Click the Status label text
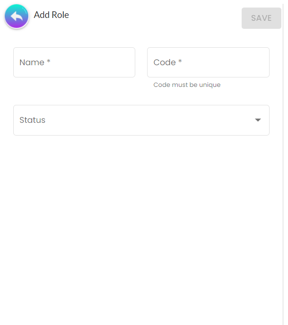 click(x=33, y=120)
